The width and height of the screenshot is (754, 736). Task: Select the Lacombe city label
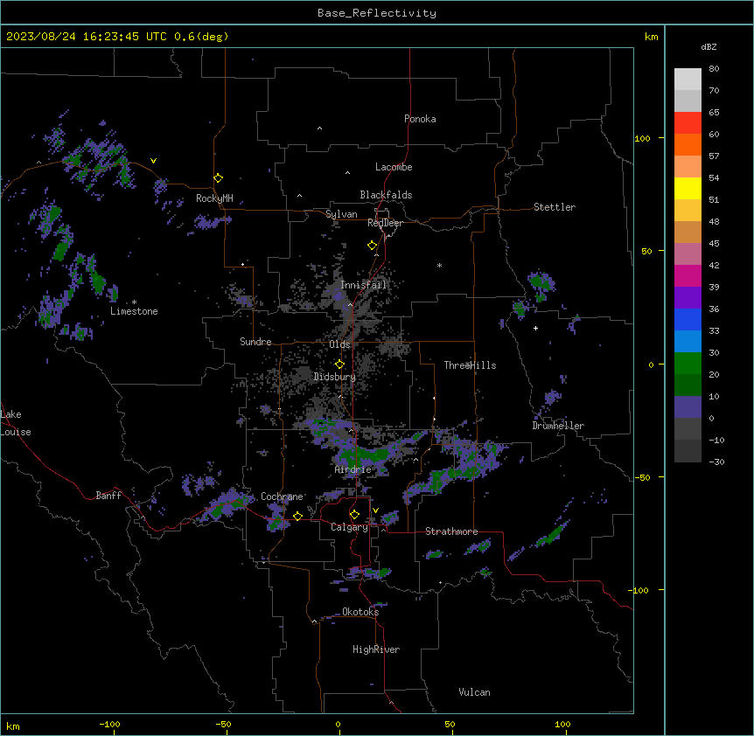tap(394, 167)
